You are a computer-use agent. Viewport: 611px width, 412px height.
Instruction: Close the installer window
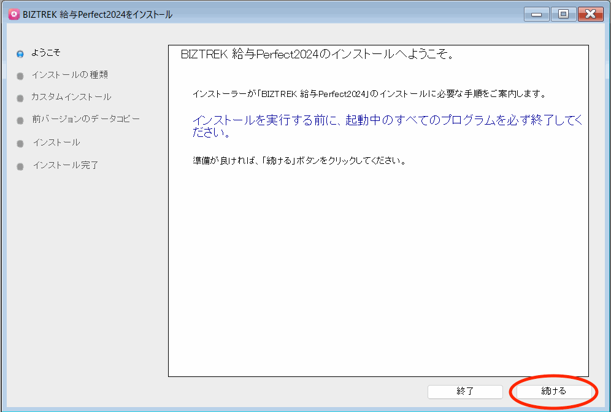point(590,15)
